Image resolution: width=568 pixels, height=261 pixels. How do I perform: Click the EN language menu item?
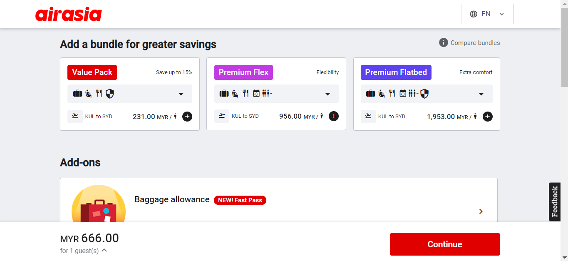click(x=486, y=14)
